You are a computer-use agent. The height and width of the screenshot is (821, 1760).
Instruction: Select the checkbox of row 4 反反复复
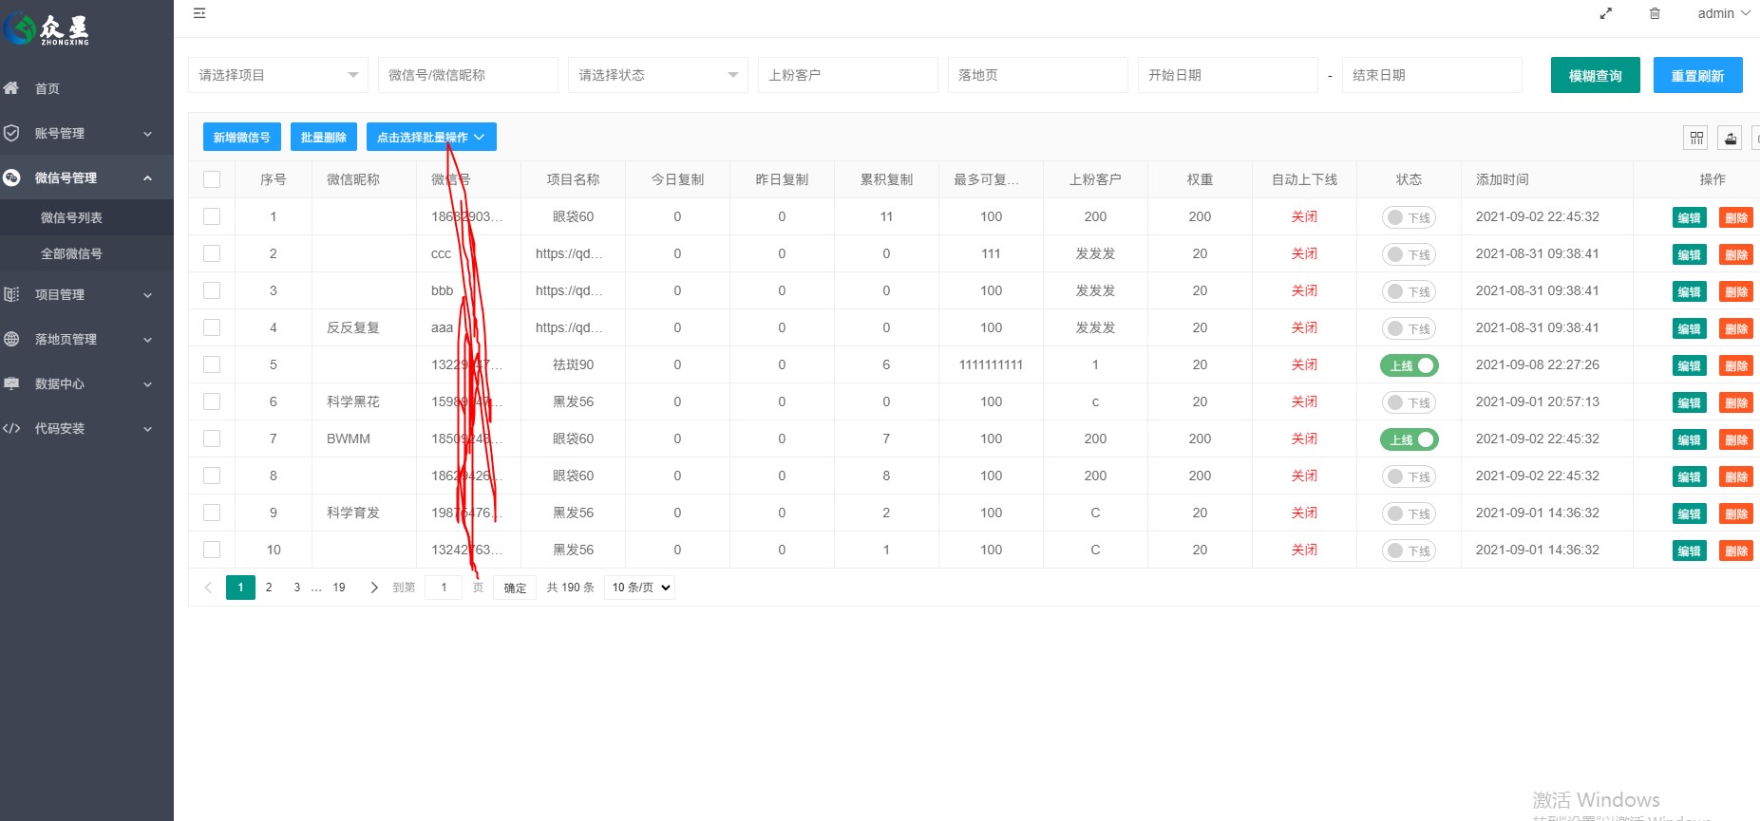(212, 327)
